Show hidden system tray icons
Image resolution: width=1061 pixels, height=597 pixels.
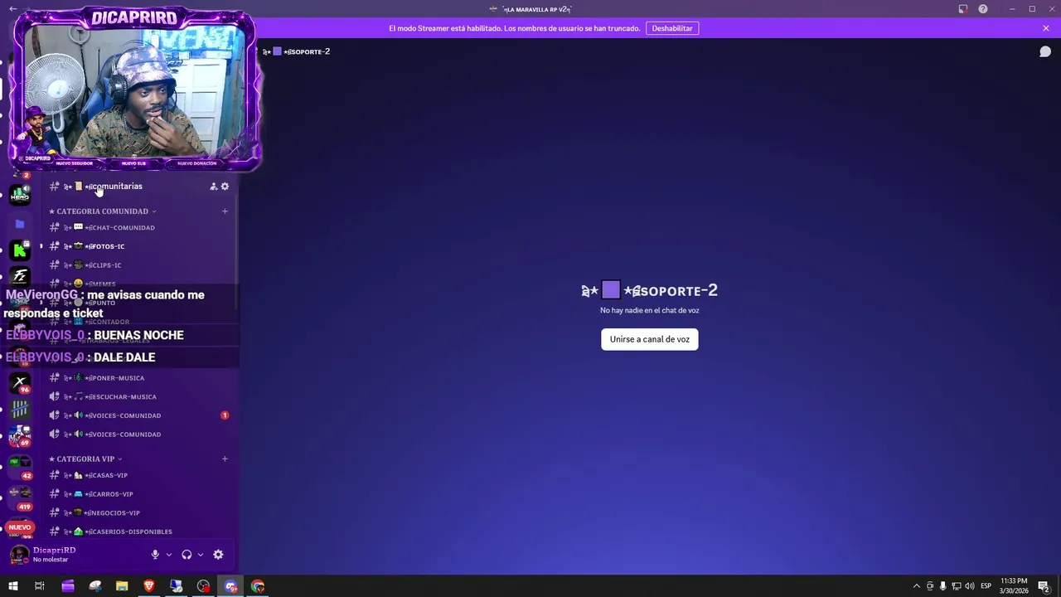click(x=916, y=586)
